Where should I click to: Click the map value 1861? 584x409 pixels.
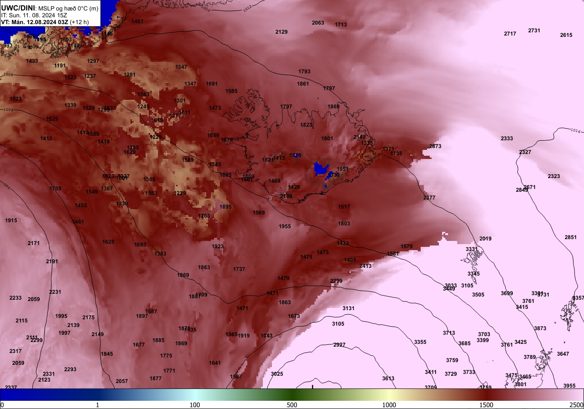(303, 84)
